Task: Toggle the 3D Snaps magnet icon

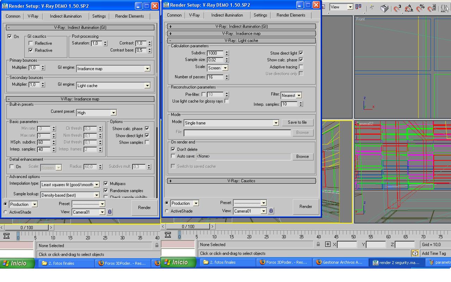Action: [397, 8]
